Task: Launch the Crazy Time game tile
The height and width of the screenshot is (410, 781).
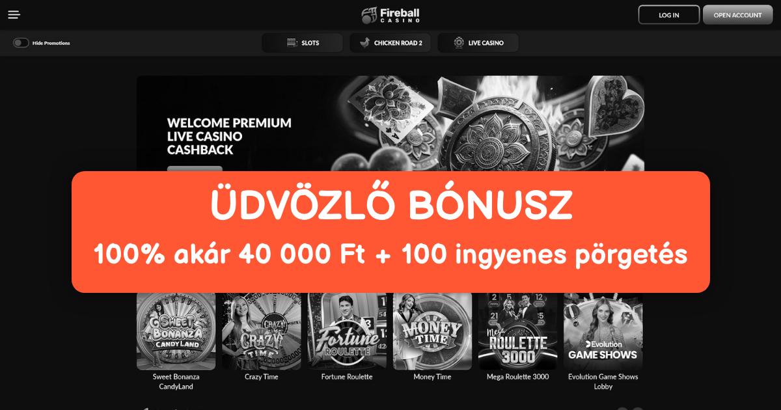Action: click(262, 331)
